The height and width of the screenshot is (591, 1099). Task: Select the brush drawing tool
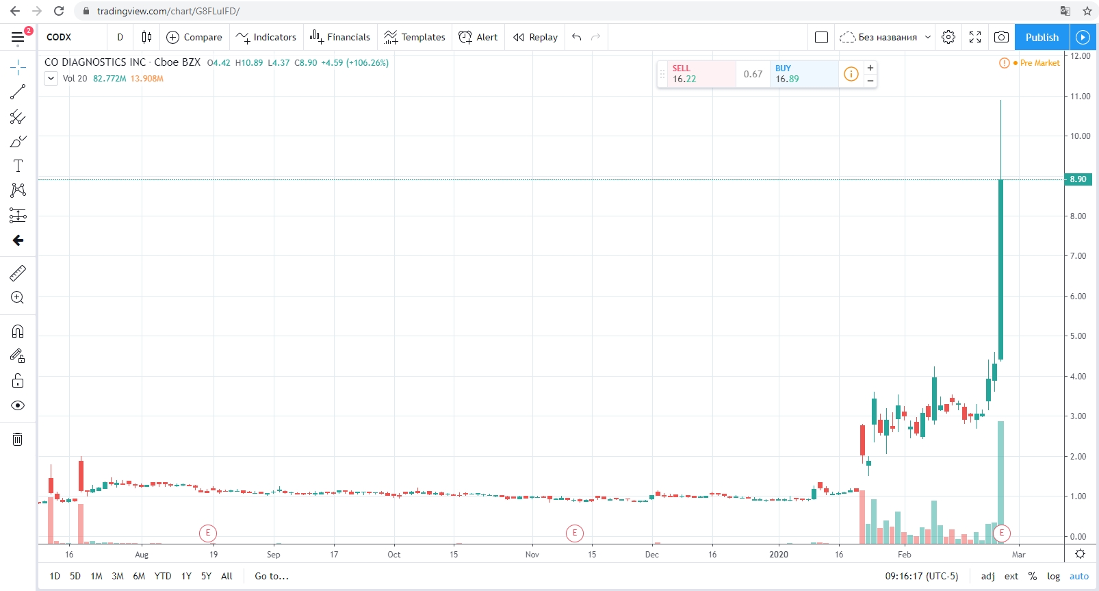coord(18,142)
